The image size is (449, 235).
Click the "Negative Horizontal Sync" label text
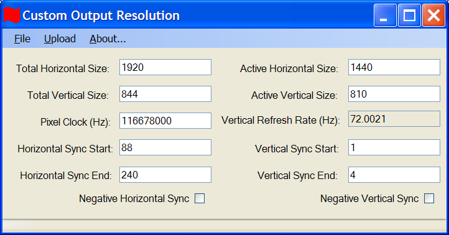coord(134,198)
